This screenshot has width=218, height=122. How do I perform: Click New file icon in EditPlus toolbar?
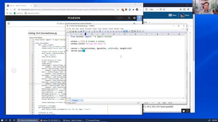pyautogui.click(x=68, y=32)
